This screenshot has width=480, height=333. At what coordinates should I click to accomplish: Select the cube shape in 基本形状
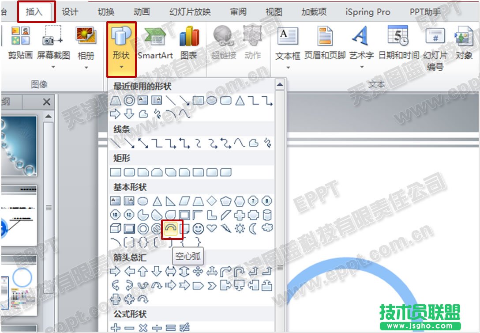116,228
